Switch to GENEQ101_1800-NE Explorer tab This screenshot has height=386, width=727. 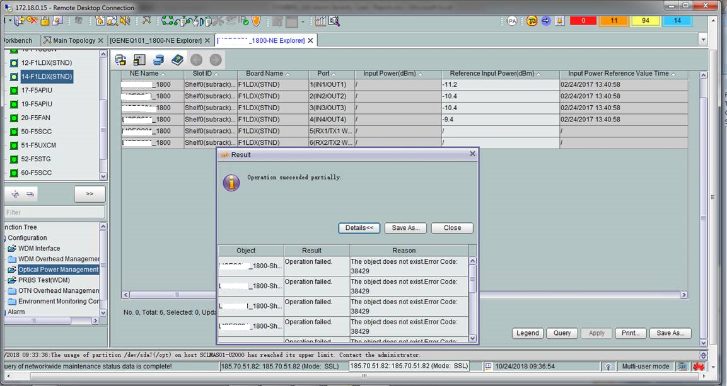click(156, 40)
